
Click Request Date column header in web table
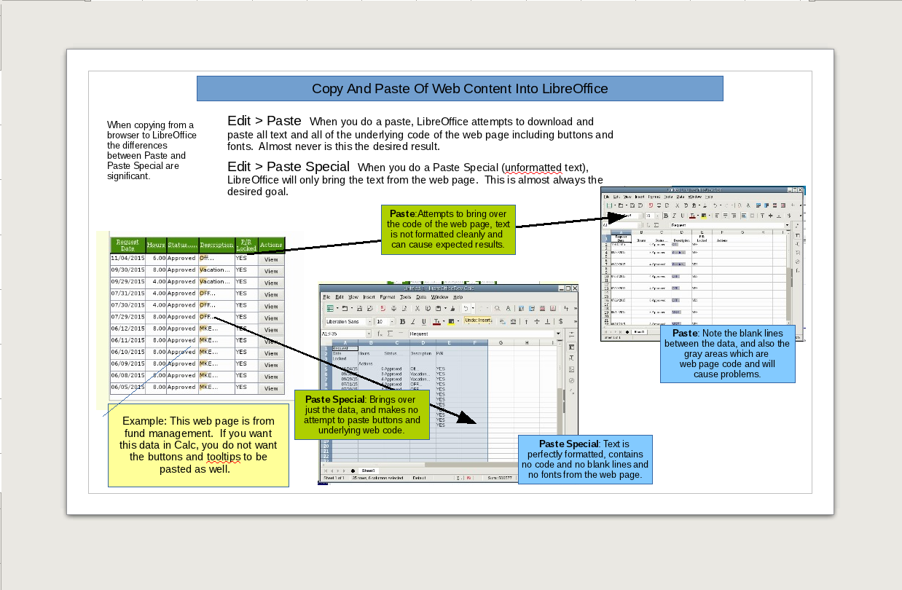click(128, 245)
